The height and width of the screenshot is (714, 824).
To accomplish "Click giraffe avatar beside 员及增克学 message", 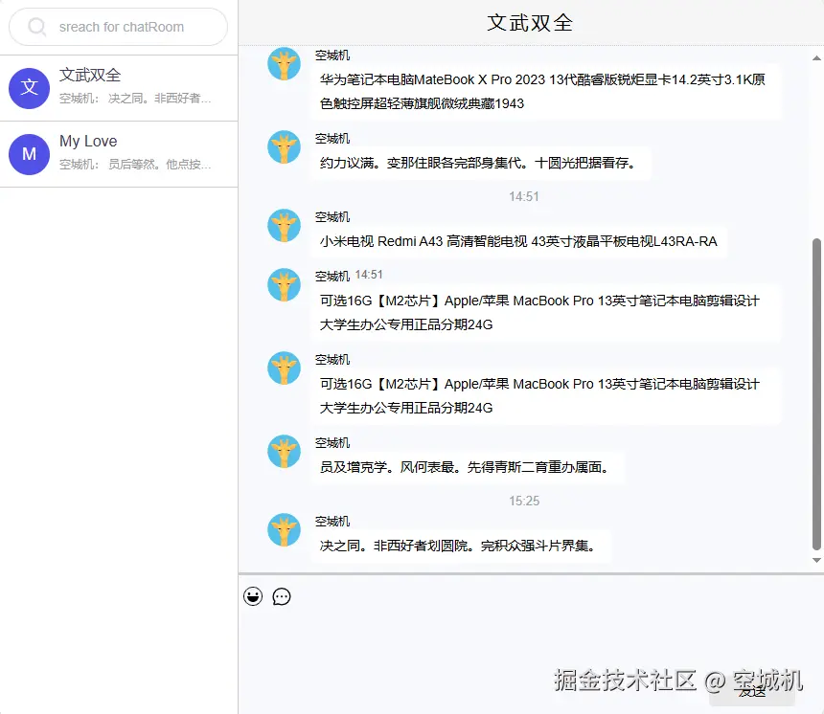I will [x=284, y=452].
